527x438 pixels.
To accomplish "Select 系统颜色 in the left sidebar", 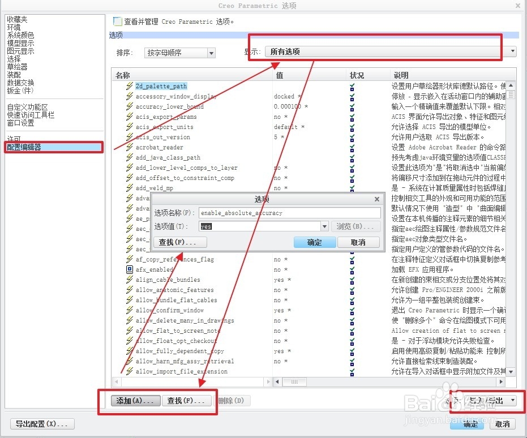I will pyautogui.click(x=21, y=35).
